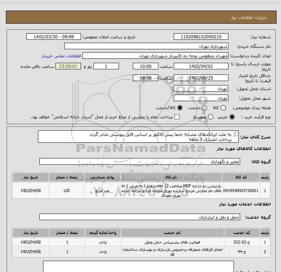Click the شماره نیاز field 1102096102000210
The image size is (281, 272).
coord(201,37)
